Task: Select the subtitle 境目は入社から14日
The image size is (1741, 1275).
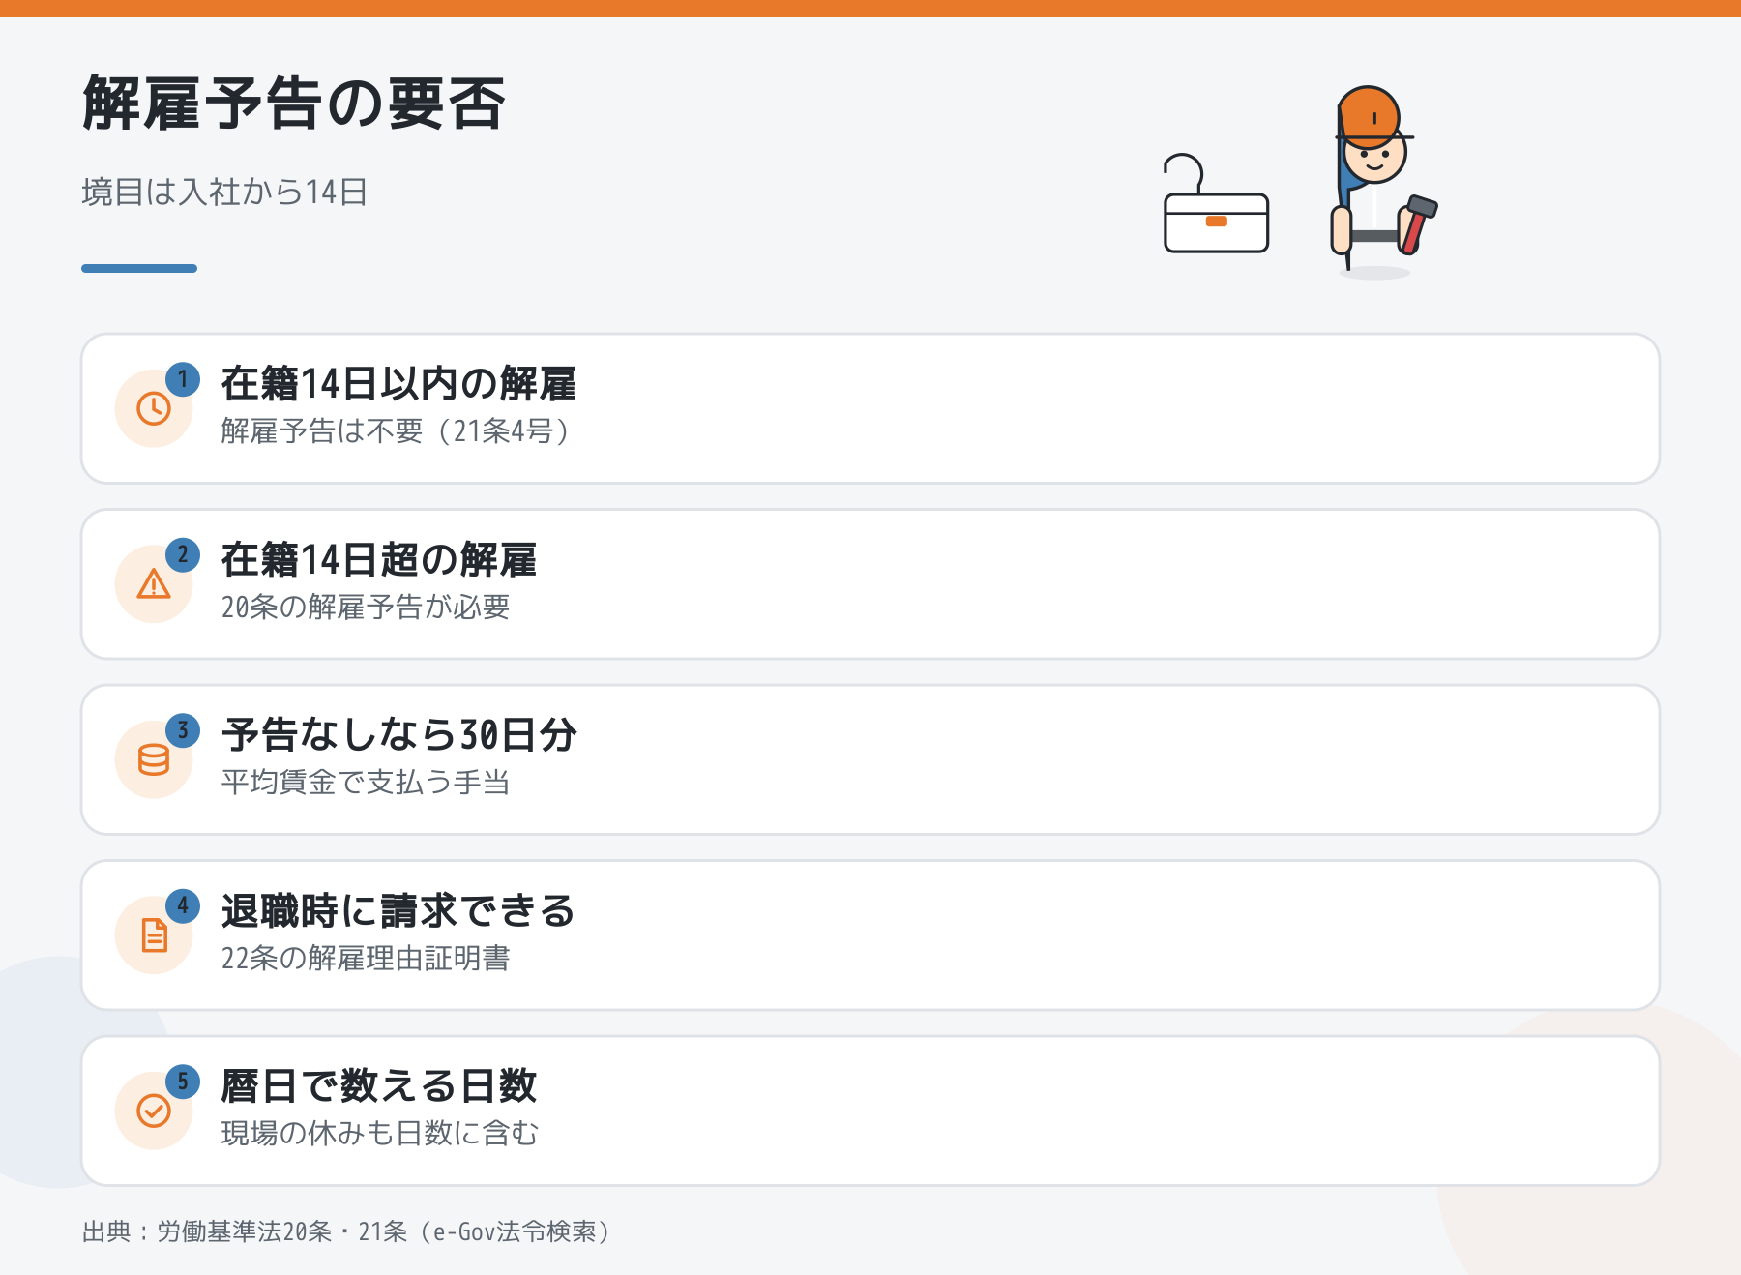Action: point(224,192)
